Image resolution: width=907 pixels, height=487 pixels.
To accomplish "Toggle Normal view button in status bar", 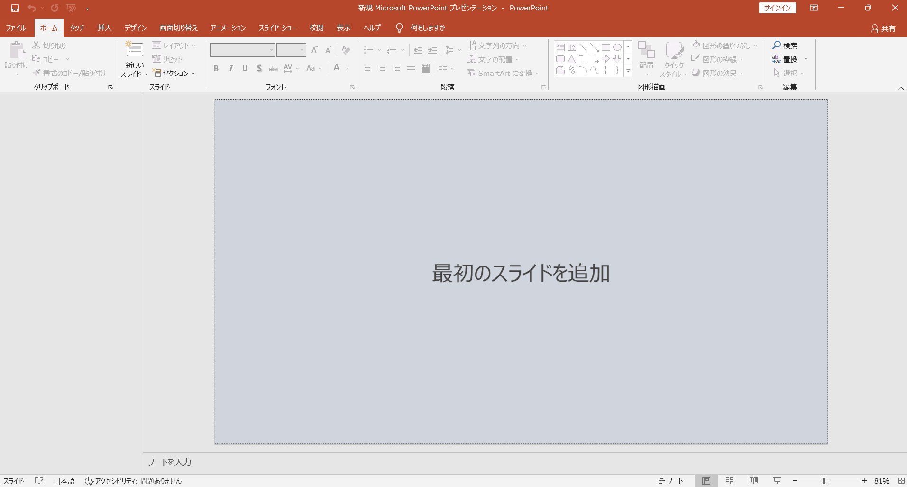I will (x=706, y=481).
